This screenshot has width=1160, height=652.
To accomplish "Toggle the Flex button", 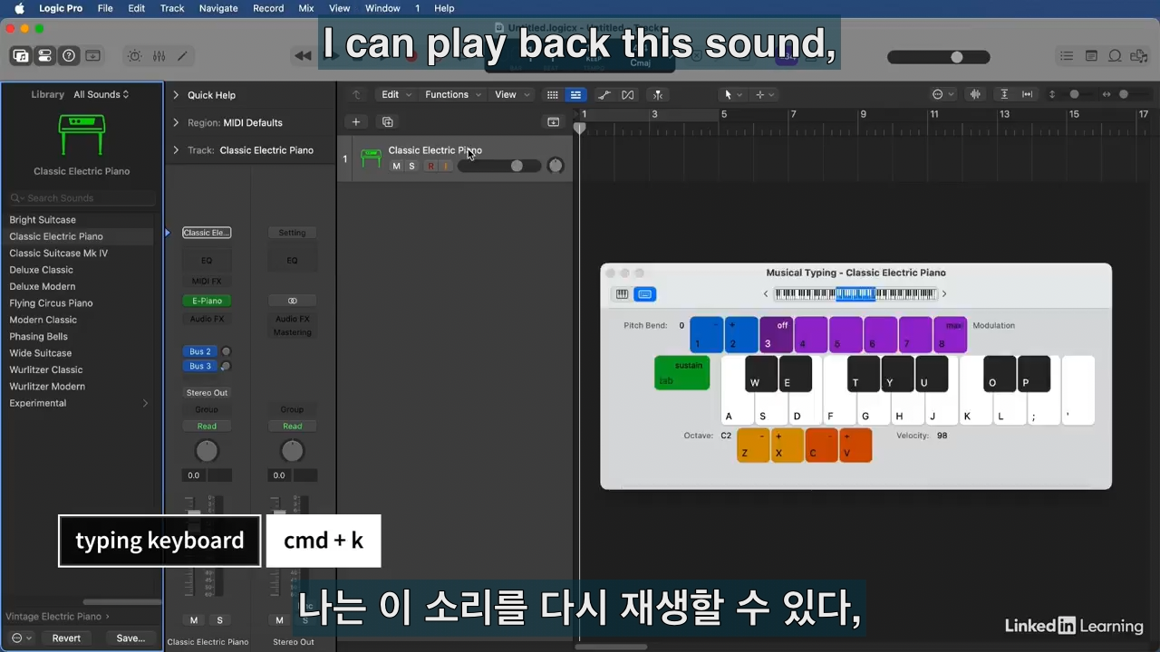I will (628, 94).
